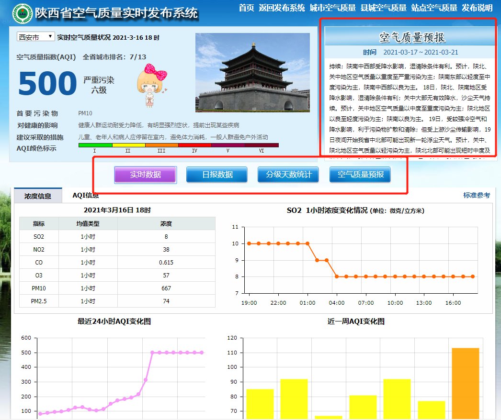Click 返回发布系统 in the navigation bar

point(281,8)
